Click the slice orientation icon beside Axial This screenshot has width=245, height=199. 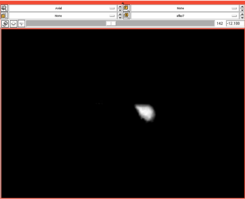coord(5,8)
